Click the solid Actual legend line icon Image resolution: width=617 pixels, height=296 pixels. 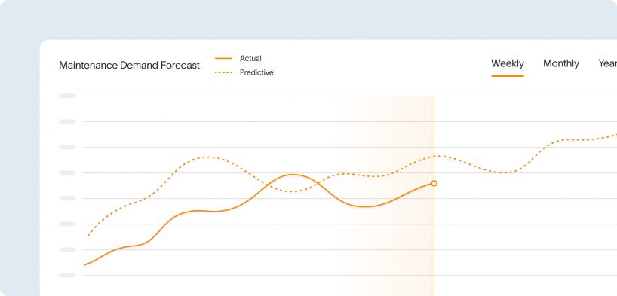pos(223,59)
